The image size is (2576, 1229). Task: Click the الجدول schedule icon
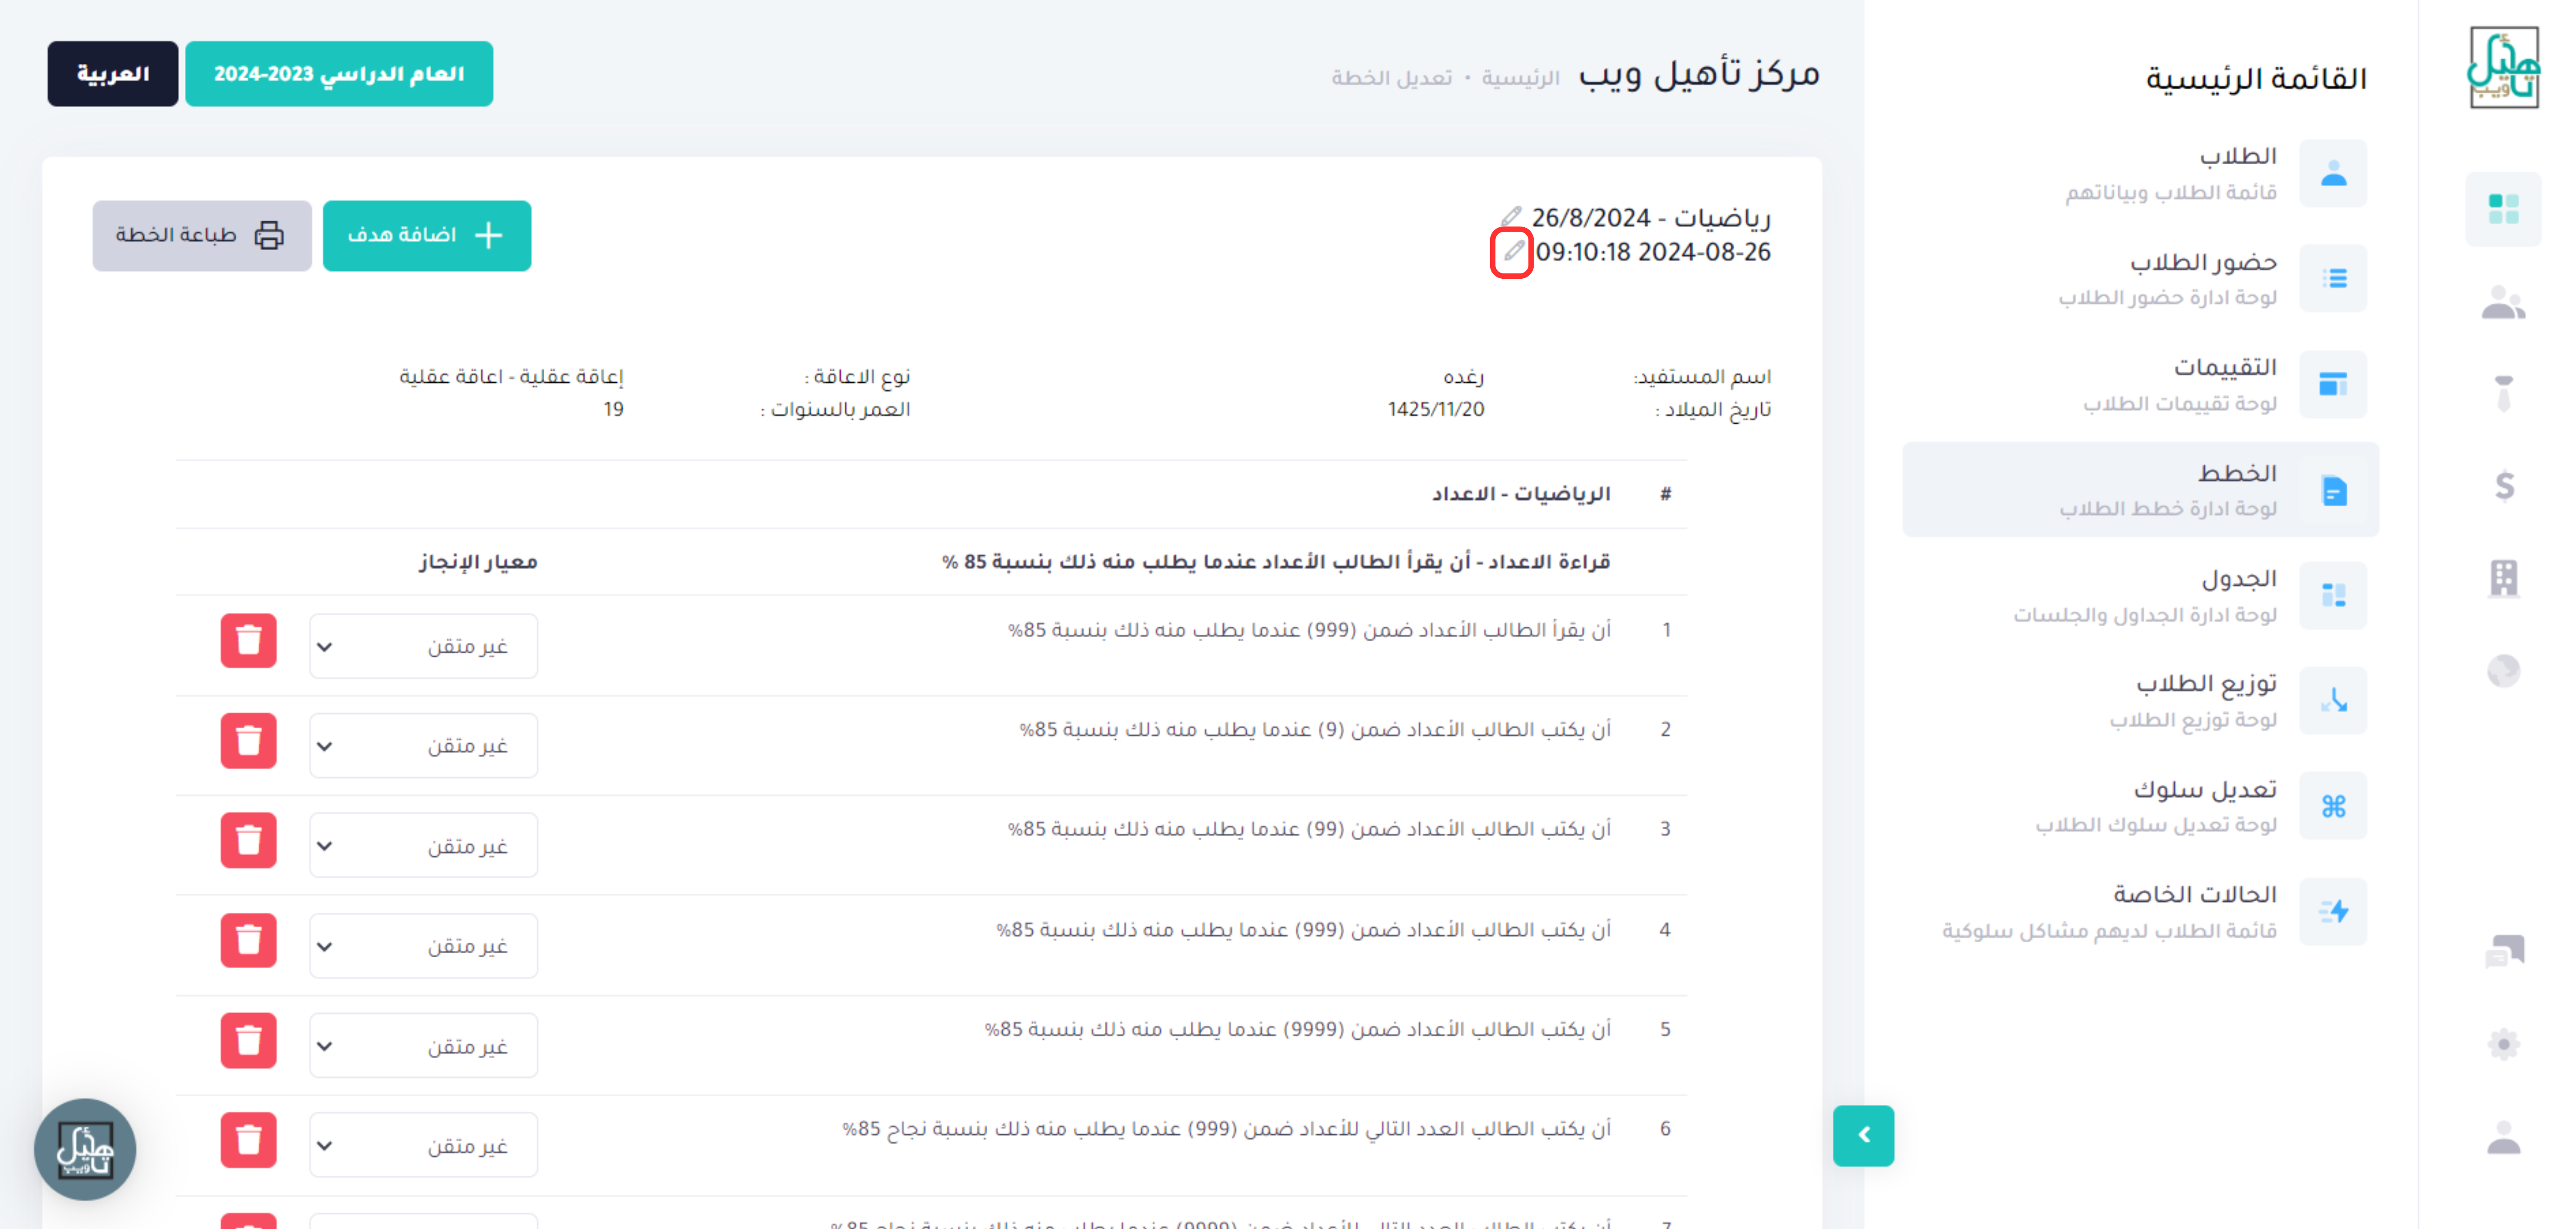(2333, 595)
